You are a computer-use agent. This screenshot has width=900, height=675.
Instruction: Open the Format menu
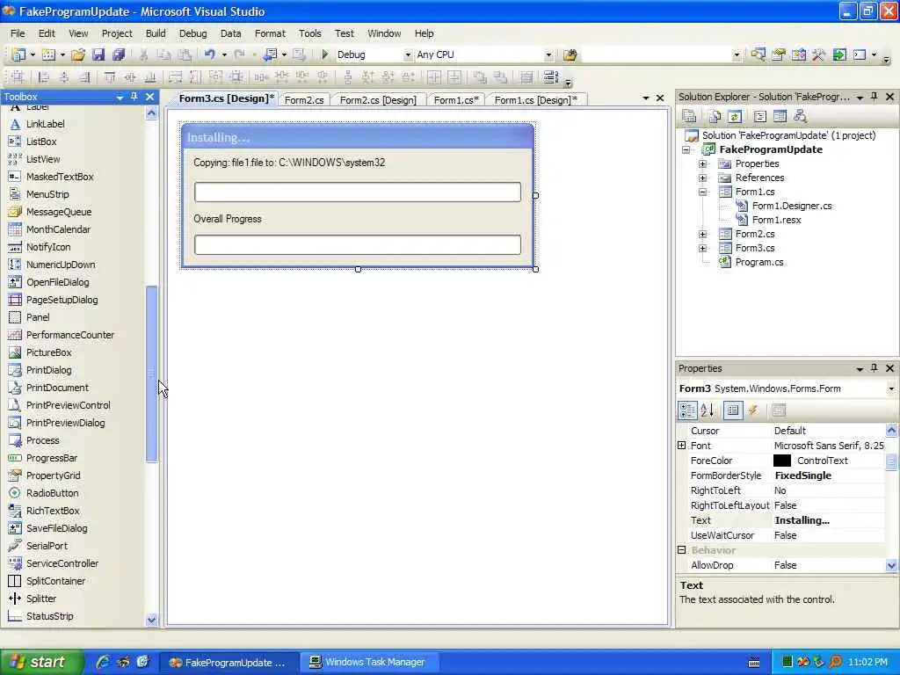[x=270, y=33]
